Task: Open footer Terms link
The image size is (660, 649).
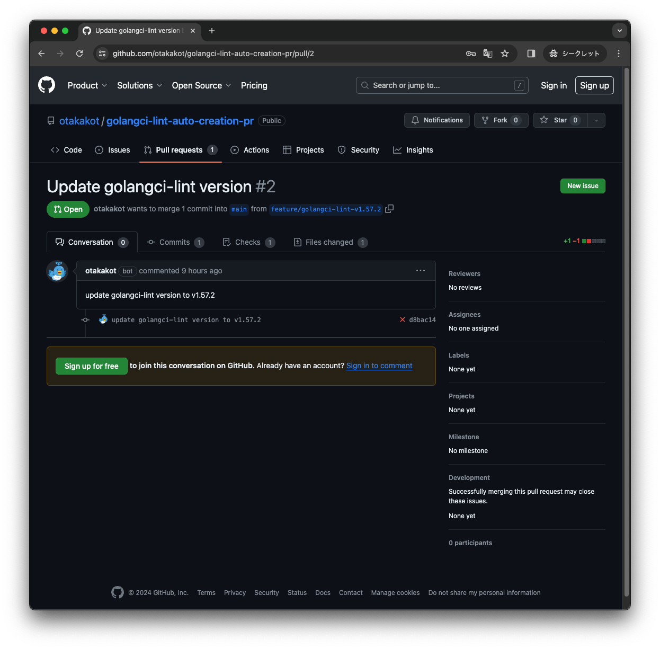Action: click(206, 593)
